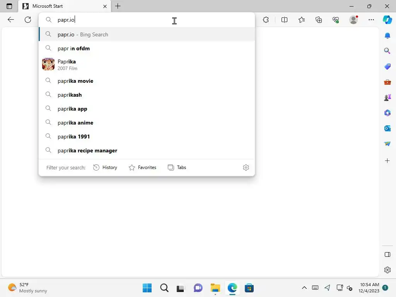The height and width of the screenshot is (297, 396).
Task: Toggle the split screen icon
Action: [x=284, y=20]
